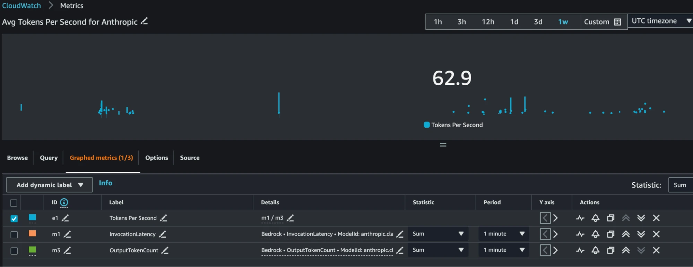Check the m3 OutputTokenCount checkbox
693x267 pixels.
click(14, 251)
